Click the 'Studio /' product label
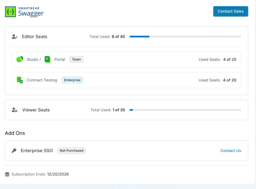 pyautogui.click(x=34, y=59)
